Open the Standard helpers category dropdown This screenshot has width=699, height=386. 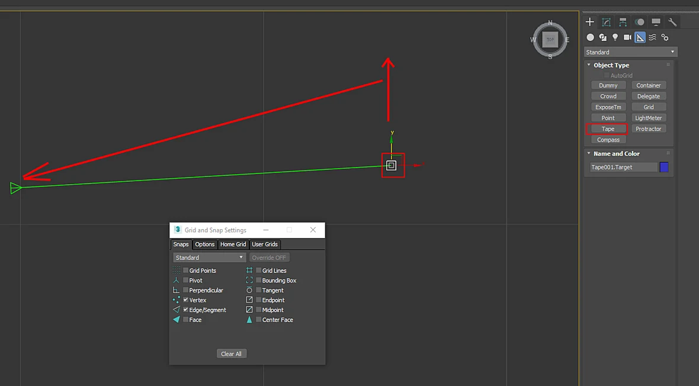coord(631,52)
